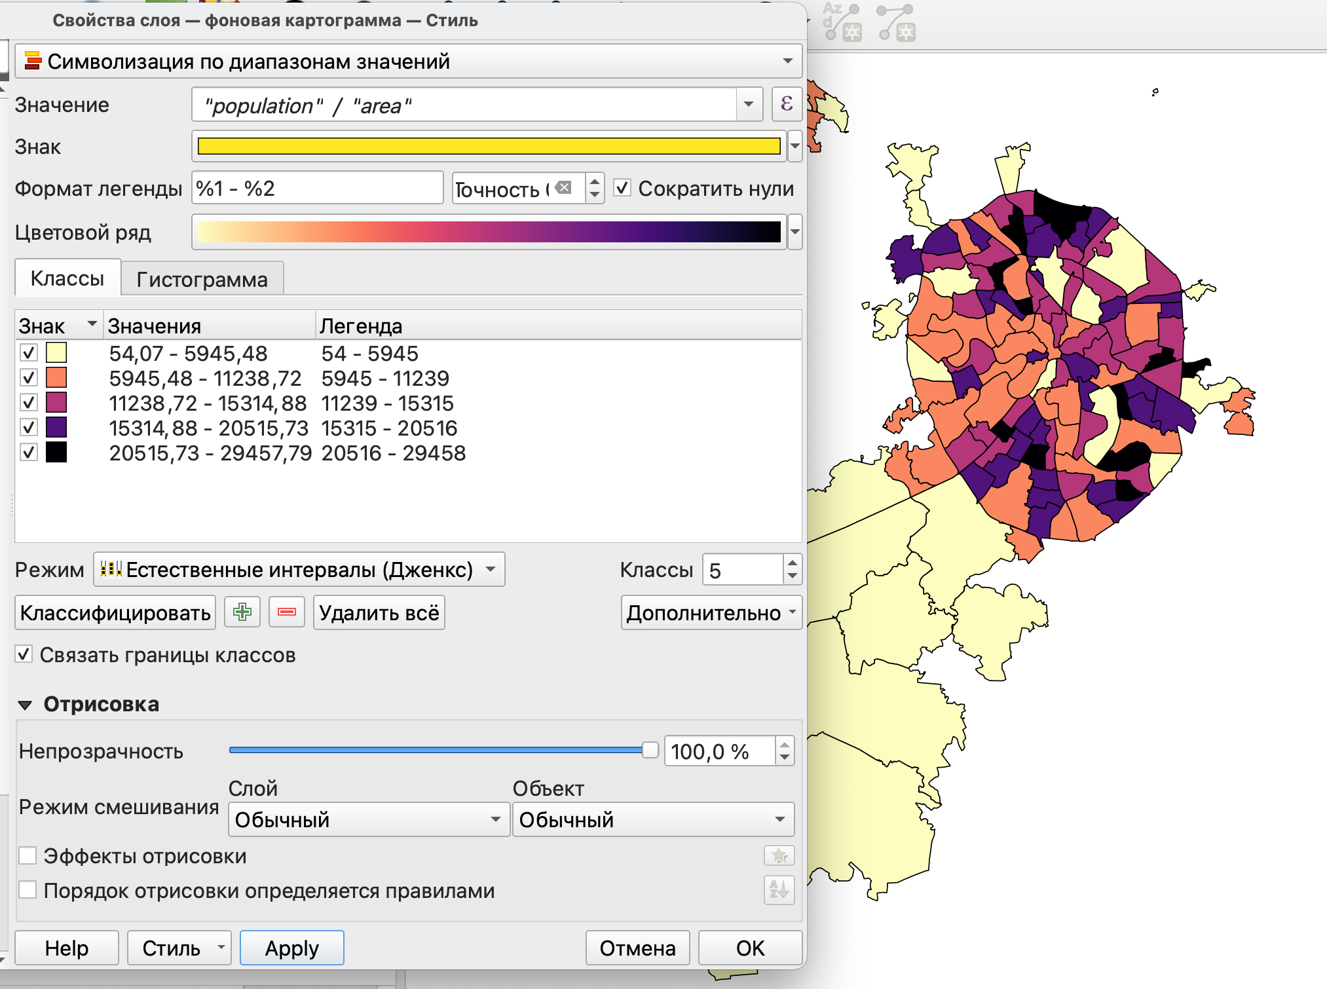Click the yellow symbol preview bar
The height and width of the screenshot is (989, 1327).
tap(489, 146)
